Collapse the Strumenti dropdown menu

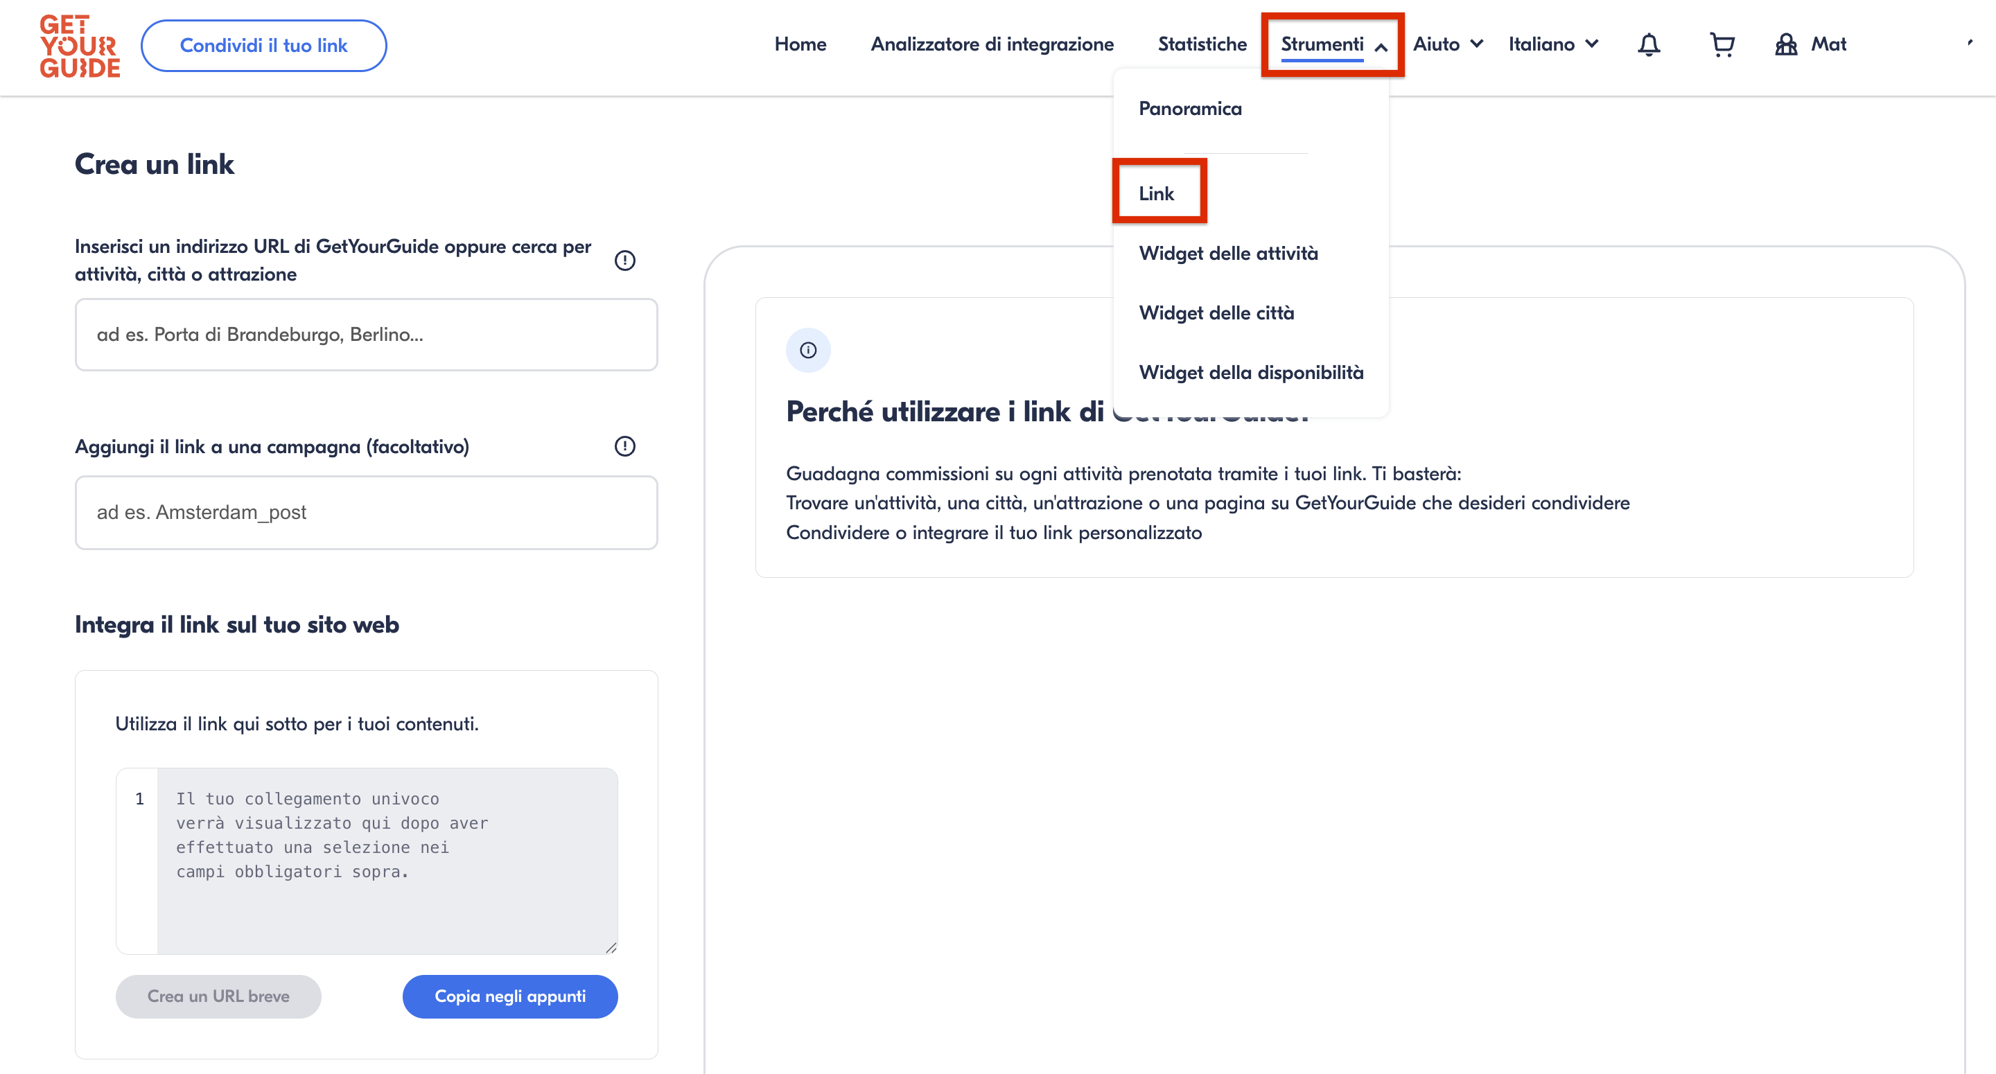(x=1333, y=45)
